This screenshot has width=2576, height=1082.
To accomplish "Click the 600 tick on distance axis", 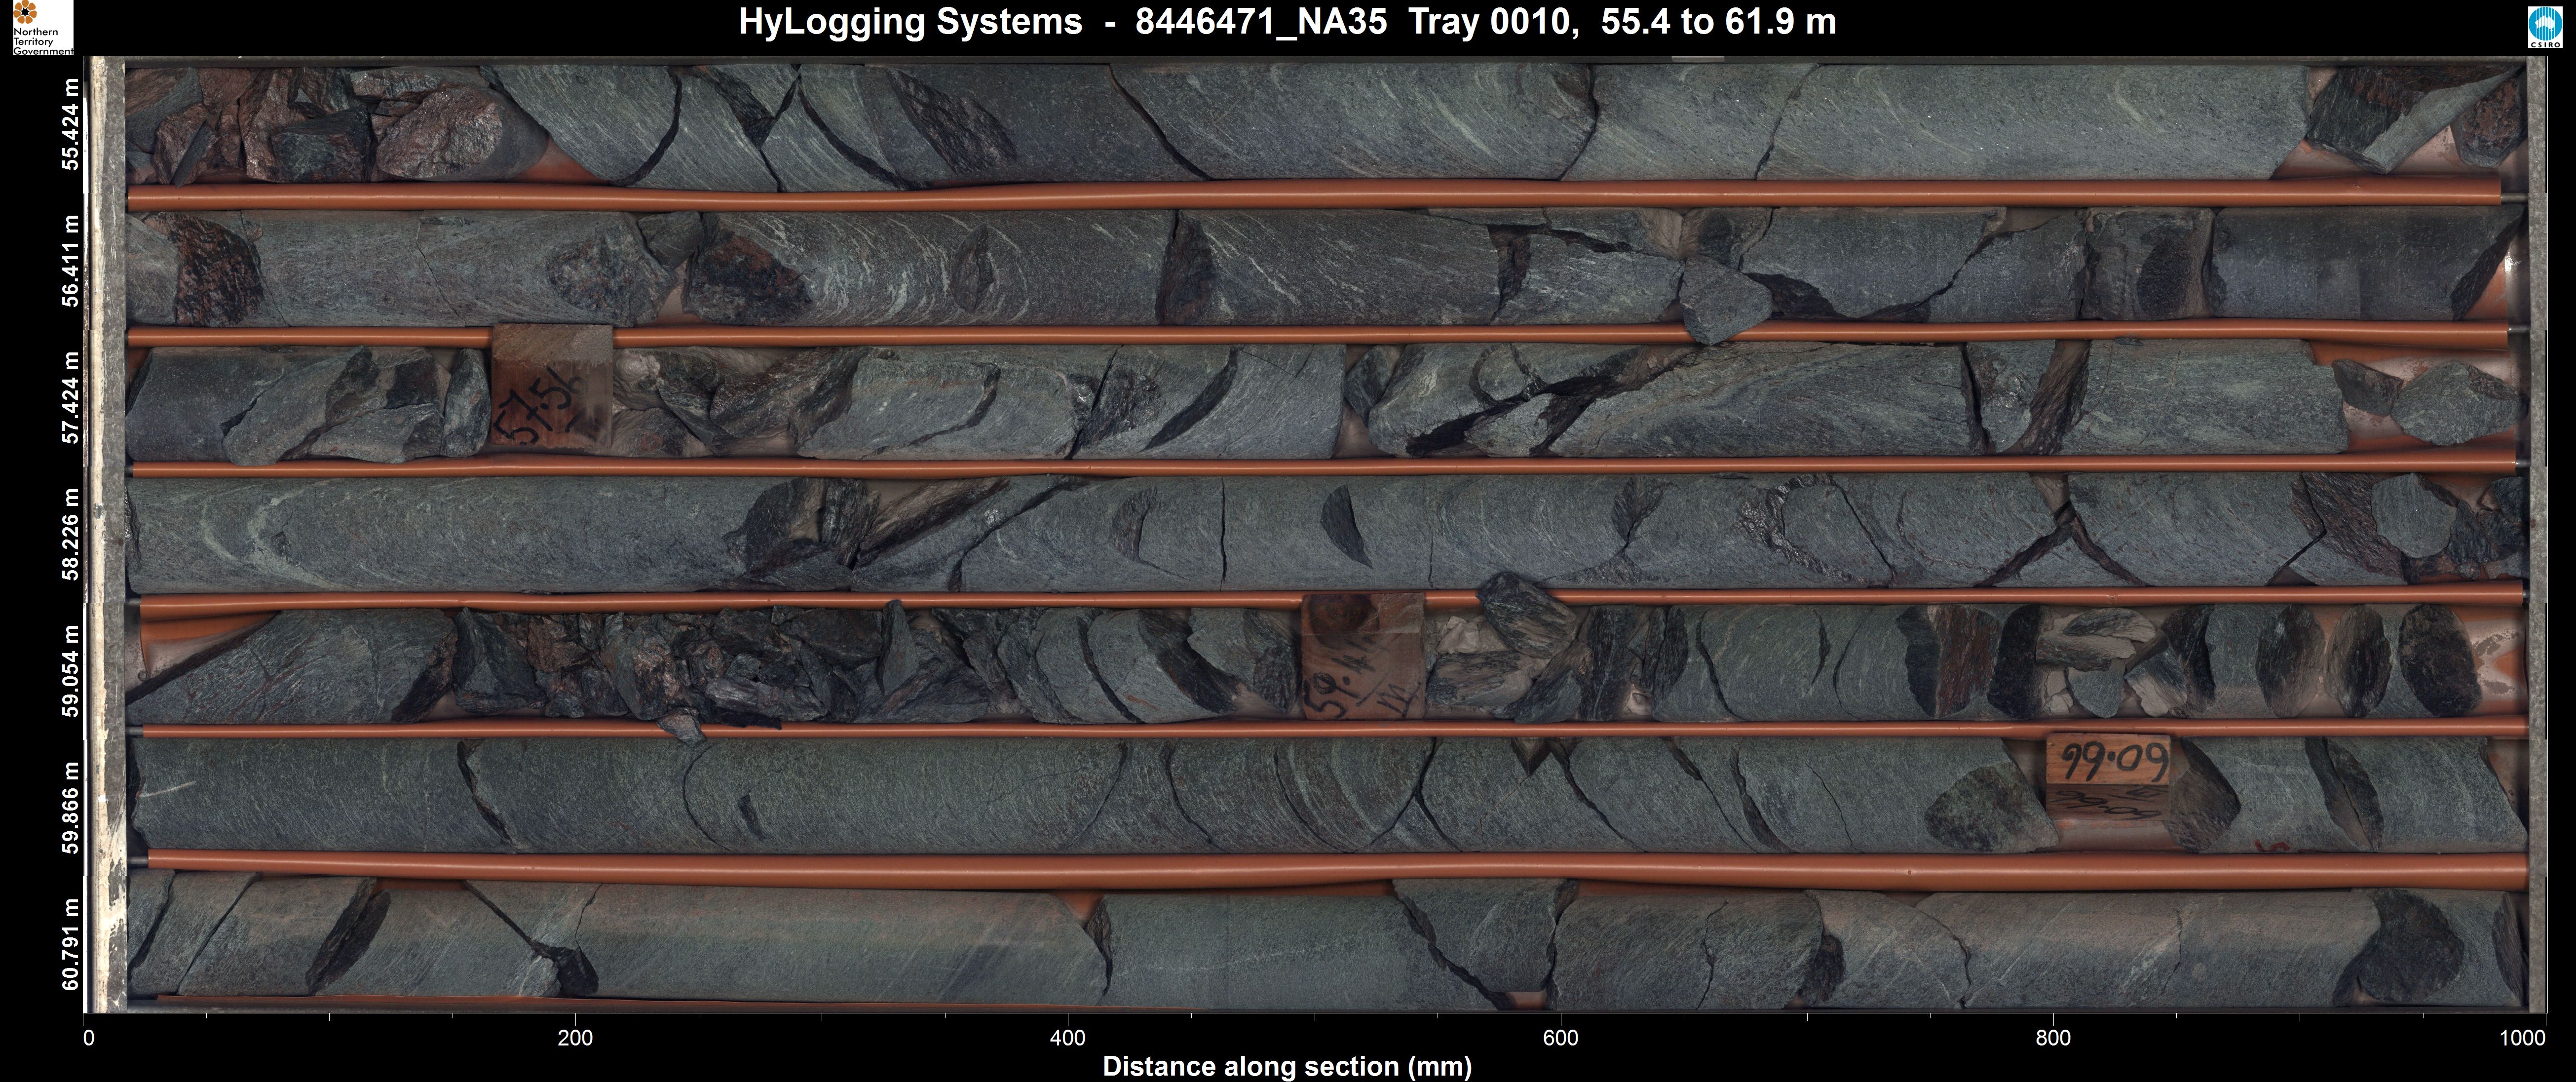I will tap(1560, 1038).
